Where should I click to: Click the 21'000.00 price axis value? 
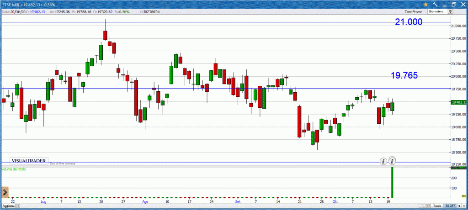click(458, 26)
